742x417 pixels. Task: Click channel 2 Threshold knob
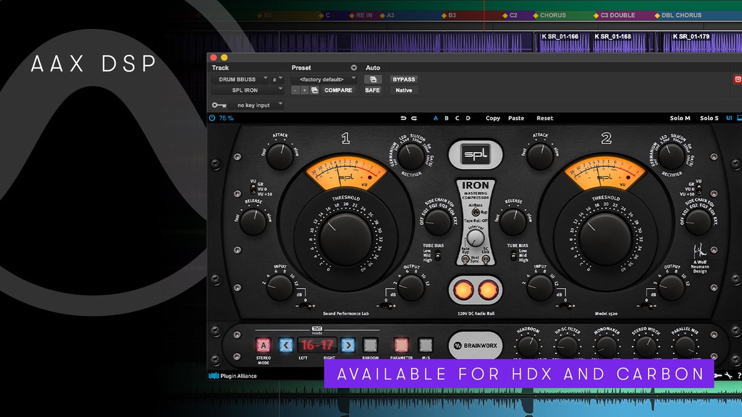pyautogui.click(x=605, y=240)
